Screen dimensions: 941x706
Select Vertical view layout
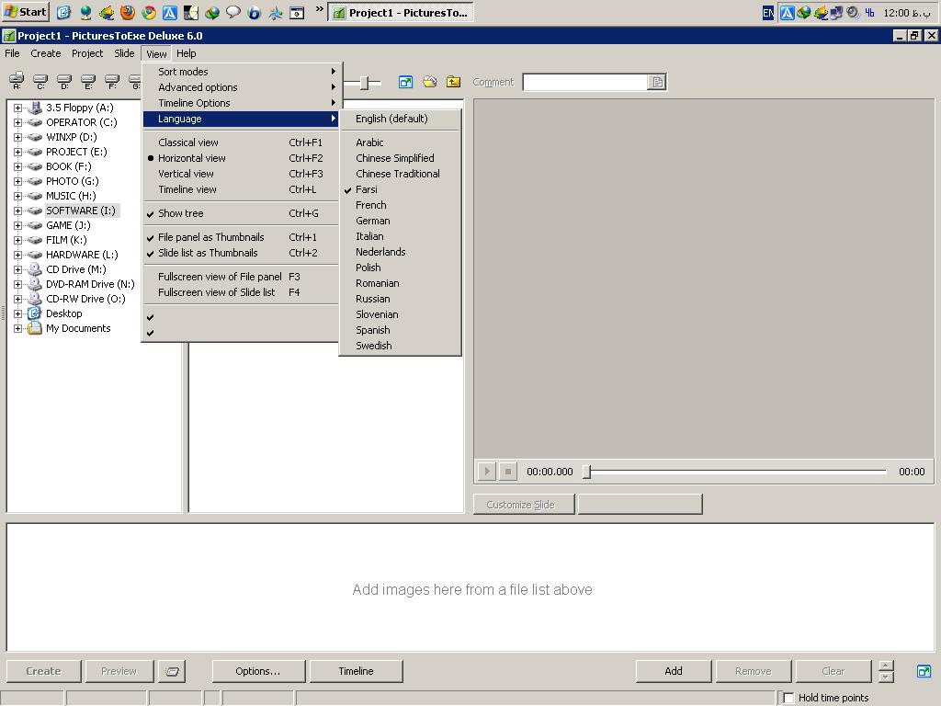point(240,174)
